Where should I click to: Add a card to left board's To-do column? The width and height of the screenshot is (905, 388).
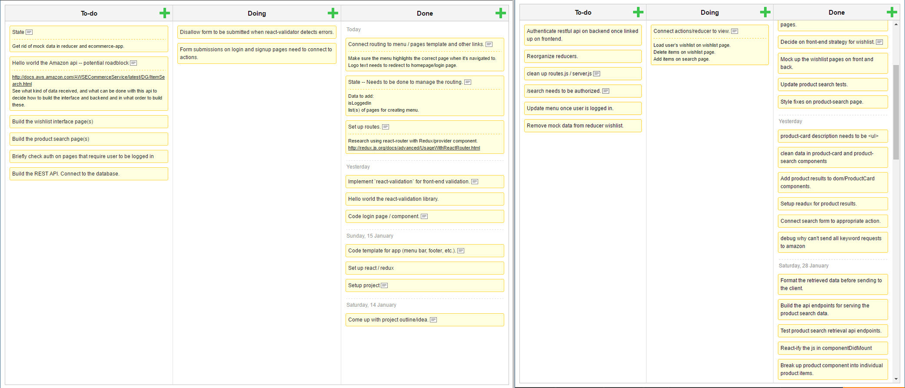click(165, 13)
